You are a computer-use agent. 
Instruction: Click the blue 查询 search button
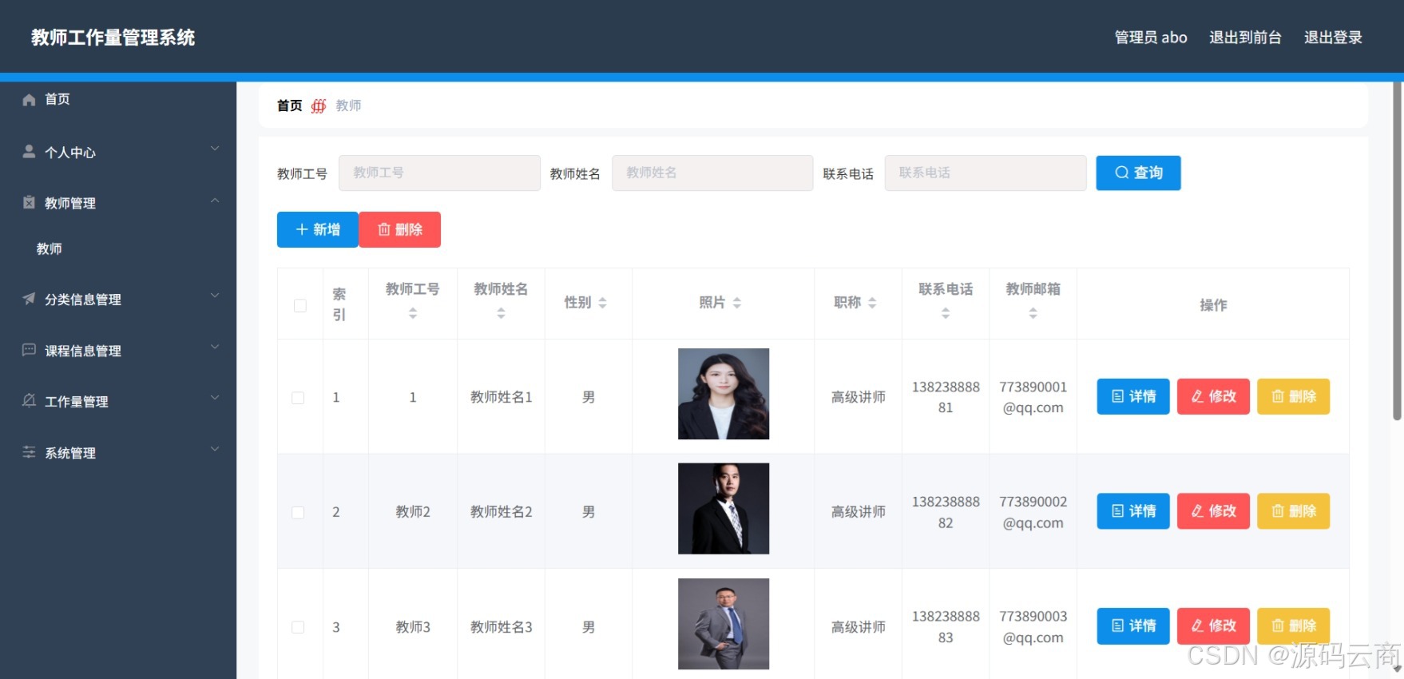(1138, 173)
